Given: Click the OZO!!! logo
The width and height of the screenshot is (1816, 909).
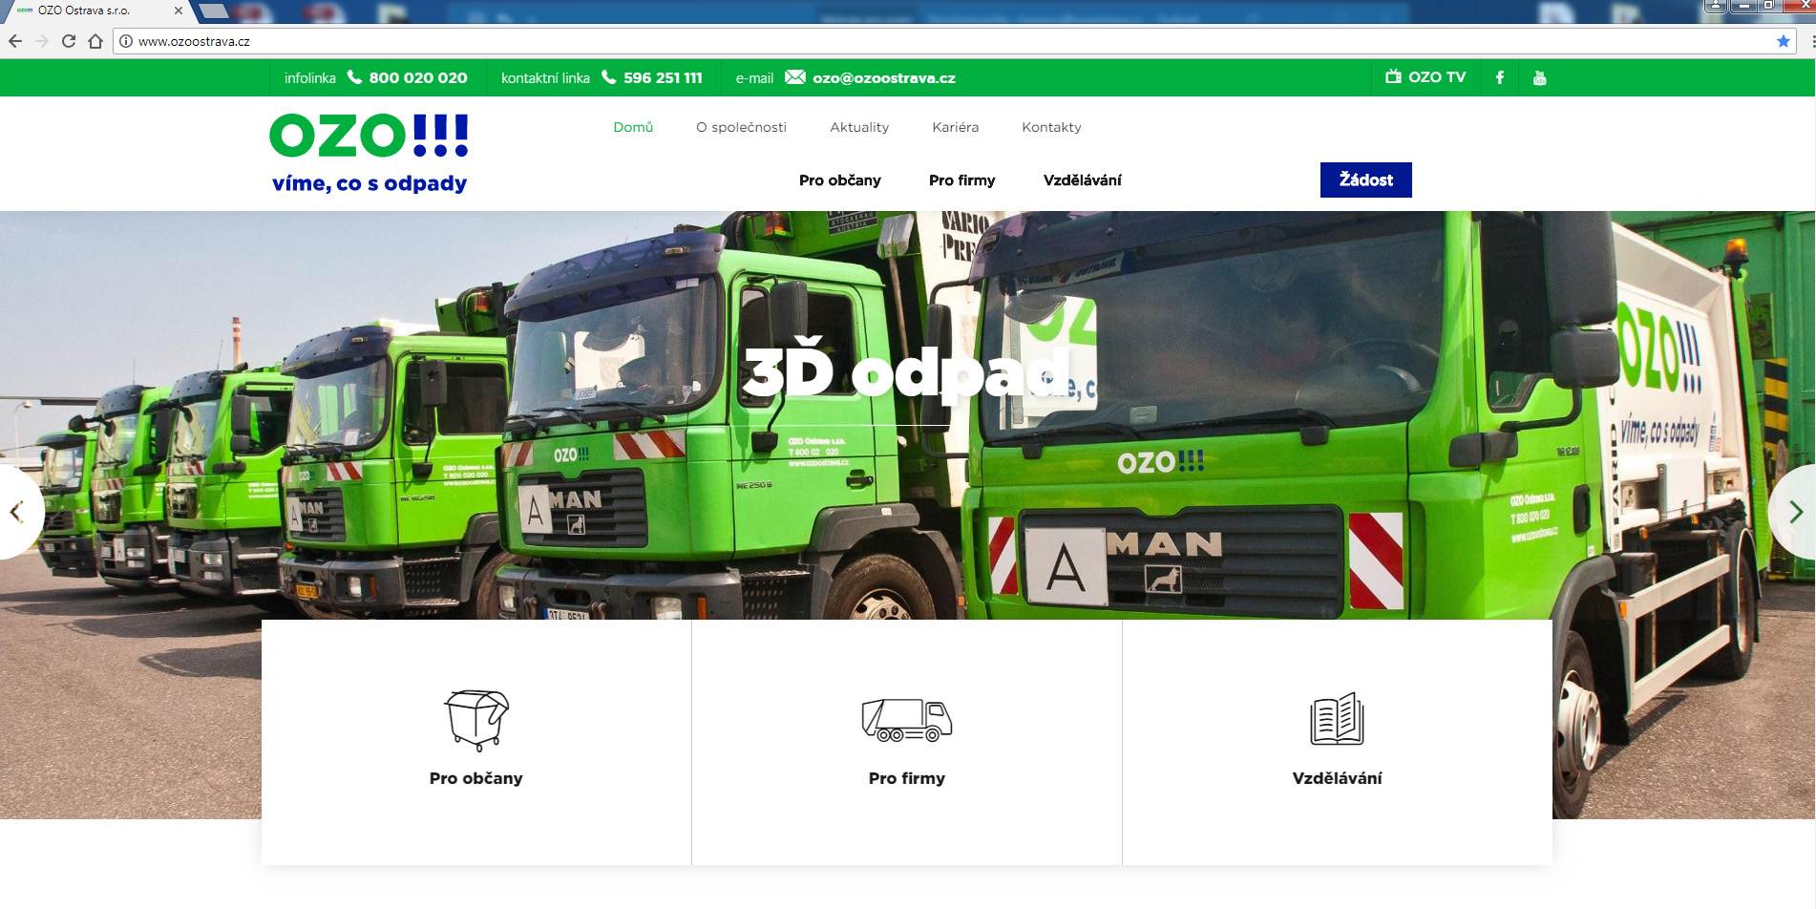Looking at the screenshot, I should click(x=370, y=135).
